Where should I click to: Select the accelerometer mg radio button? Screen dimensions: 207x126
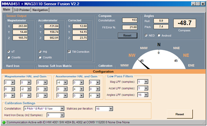[40, 51]
